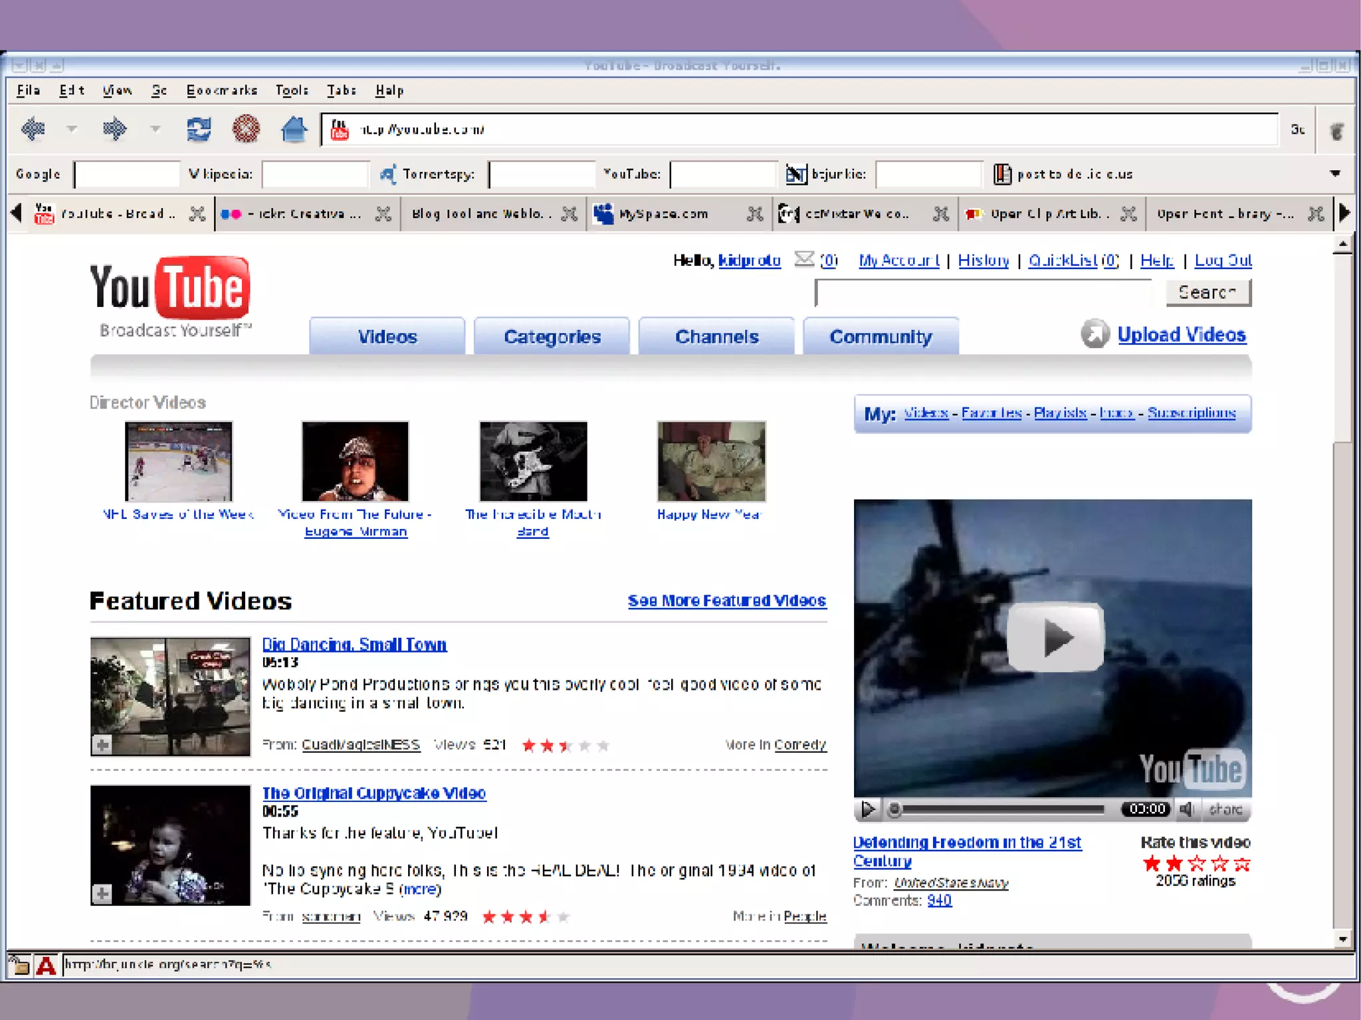This screenshot has height=1020, width=1361.
Task: Switch to the MySpace.com tab
Action: coord(663,214)
